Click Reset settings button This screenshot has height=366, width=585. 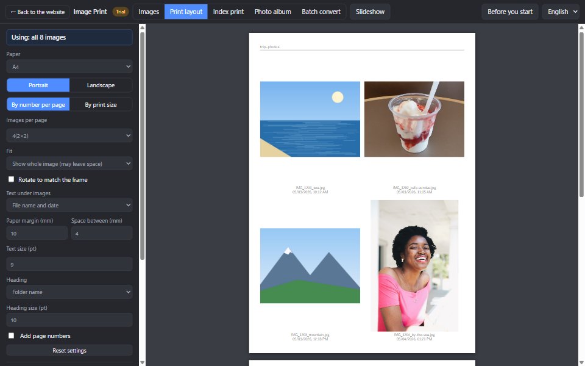[69, 351]
